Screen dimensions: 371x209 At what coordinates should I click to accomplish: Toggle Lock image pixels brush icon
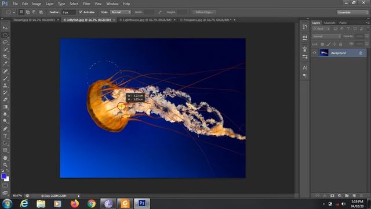point(329,44)
